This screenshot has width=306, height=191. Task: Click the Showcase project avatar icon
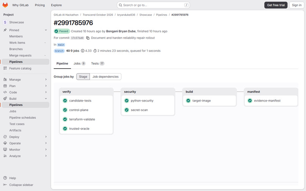pyautogui.click(x=5, y=22)
